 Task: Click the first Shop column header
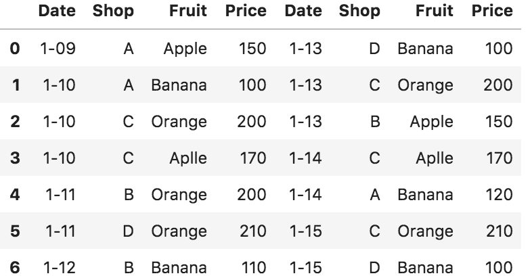coord(113,11)
